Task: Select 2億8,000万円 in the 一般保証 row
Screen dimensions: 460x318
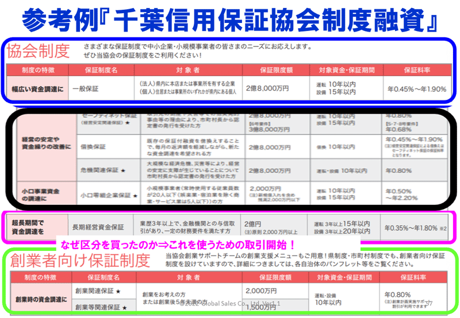Action: point(267,88)
